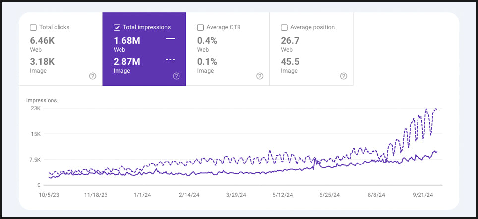Click help icon in Total impressions card
This screenshot has height=219, width=478.
pos(176,76)
